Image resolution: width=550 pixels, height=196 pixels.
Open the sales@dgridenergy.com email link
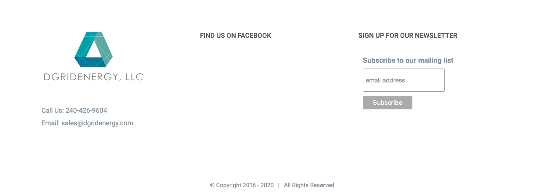(x=97, y=123)
